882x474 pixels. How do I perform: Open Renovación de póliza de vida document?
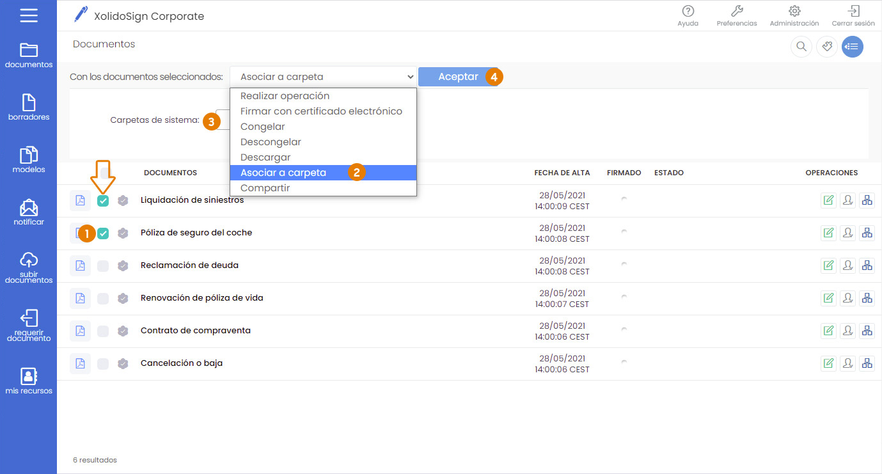[x=202, y=298]
